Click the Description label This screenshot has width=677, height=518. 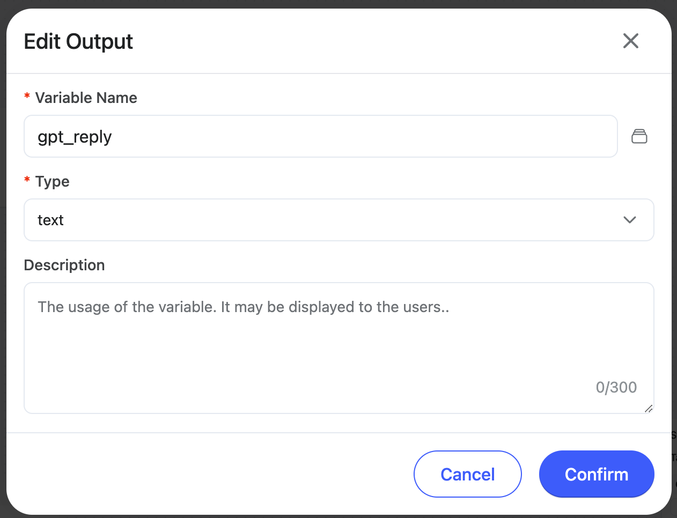point(64,265)
